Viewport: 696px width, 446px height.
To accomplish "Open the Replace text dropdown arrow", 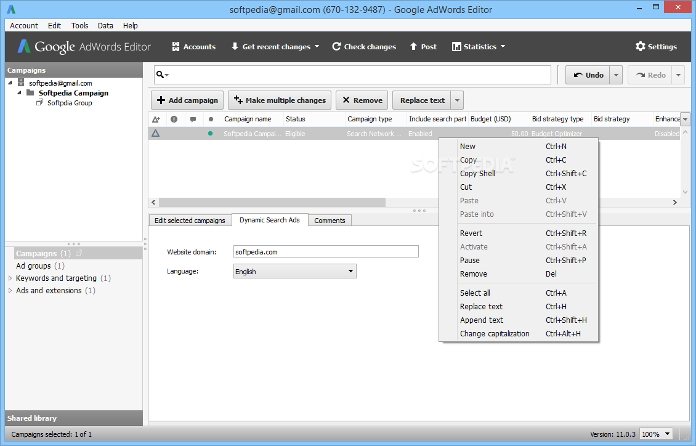I will (x=457, y=100).
